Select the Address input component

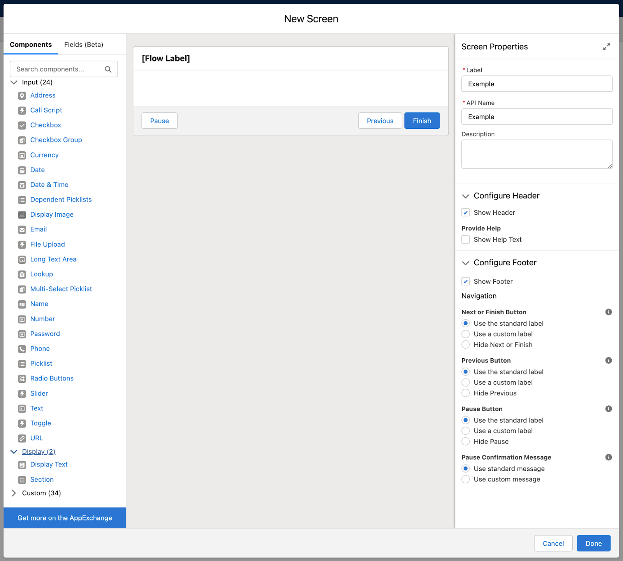point(43,95)
